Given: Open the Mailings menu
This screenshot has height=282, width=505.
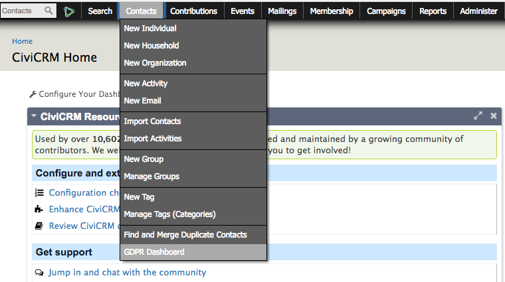Looking at the screenshot, I should click(x=282, y=11).
